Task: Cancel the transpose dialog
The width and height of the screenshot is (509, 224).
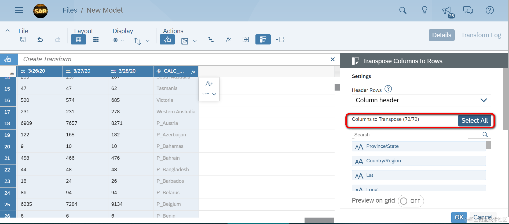Action: tap(483, 217)
